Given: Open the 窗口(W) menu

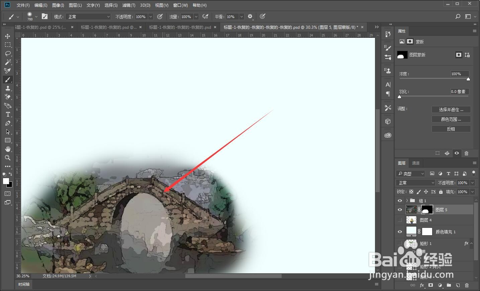Looking at the screenshot, I should [x=181, y=5].
